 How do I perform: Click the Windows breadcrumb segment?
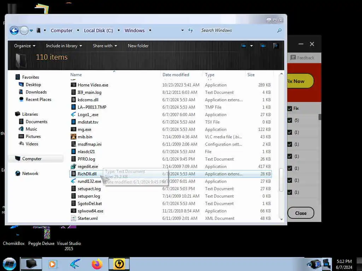[135, 30]
